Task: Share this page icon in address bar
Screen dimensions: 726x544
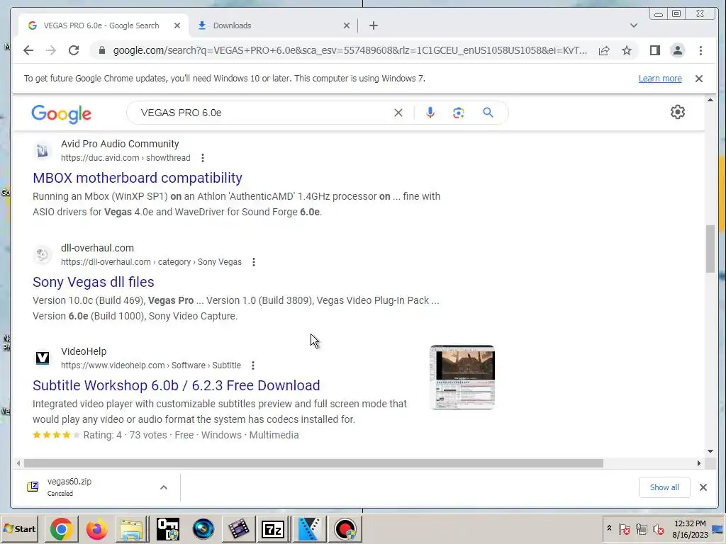Action: click(x=604, y=50)
